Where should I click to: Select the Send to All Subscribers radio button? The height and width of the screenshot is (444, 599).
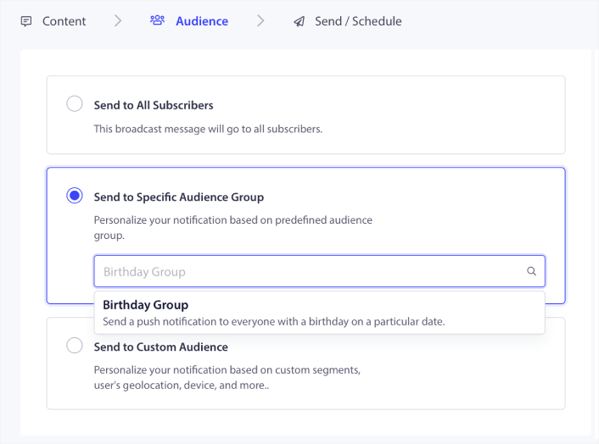(x=75, y=104)
